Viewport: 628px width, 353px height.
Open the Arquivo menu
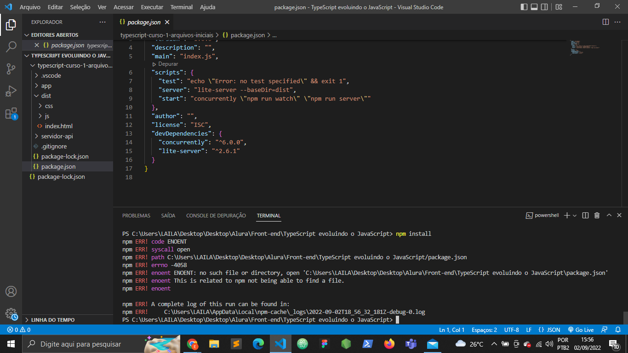click(30, 7)
